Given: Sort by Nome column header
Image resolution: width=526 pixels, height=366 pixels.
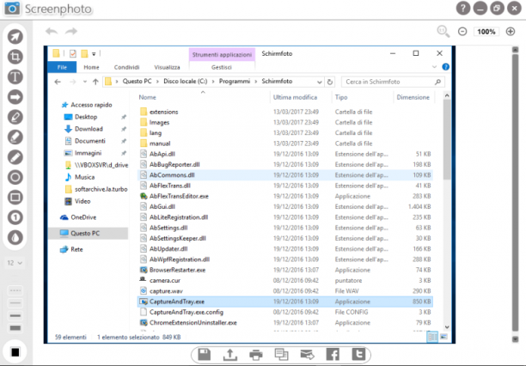Looking at the screenshot, I should 148,97.
